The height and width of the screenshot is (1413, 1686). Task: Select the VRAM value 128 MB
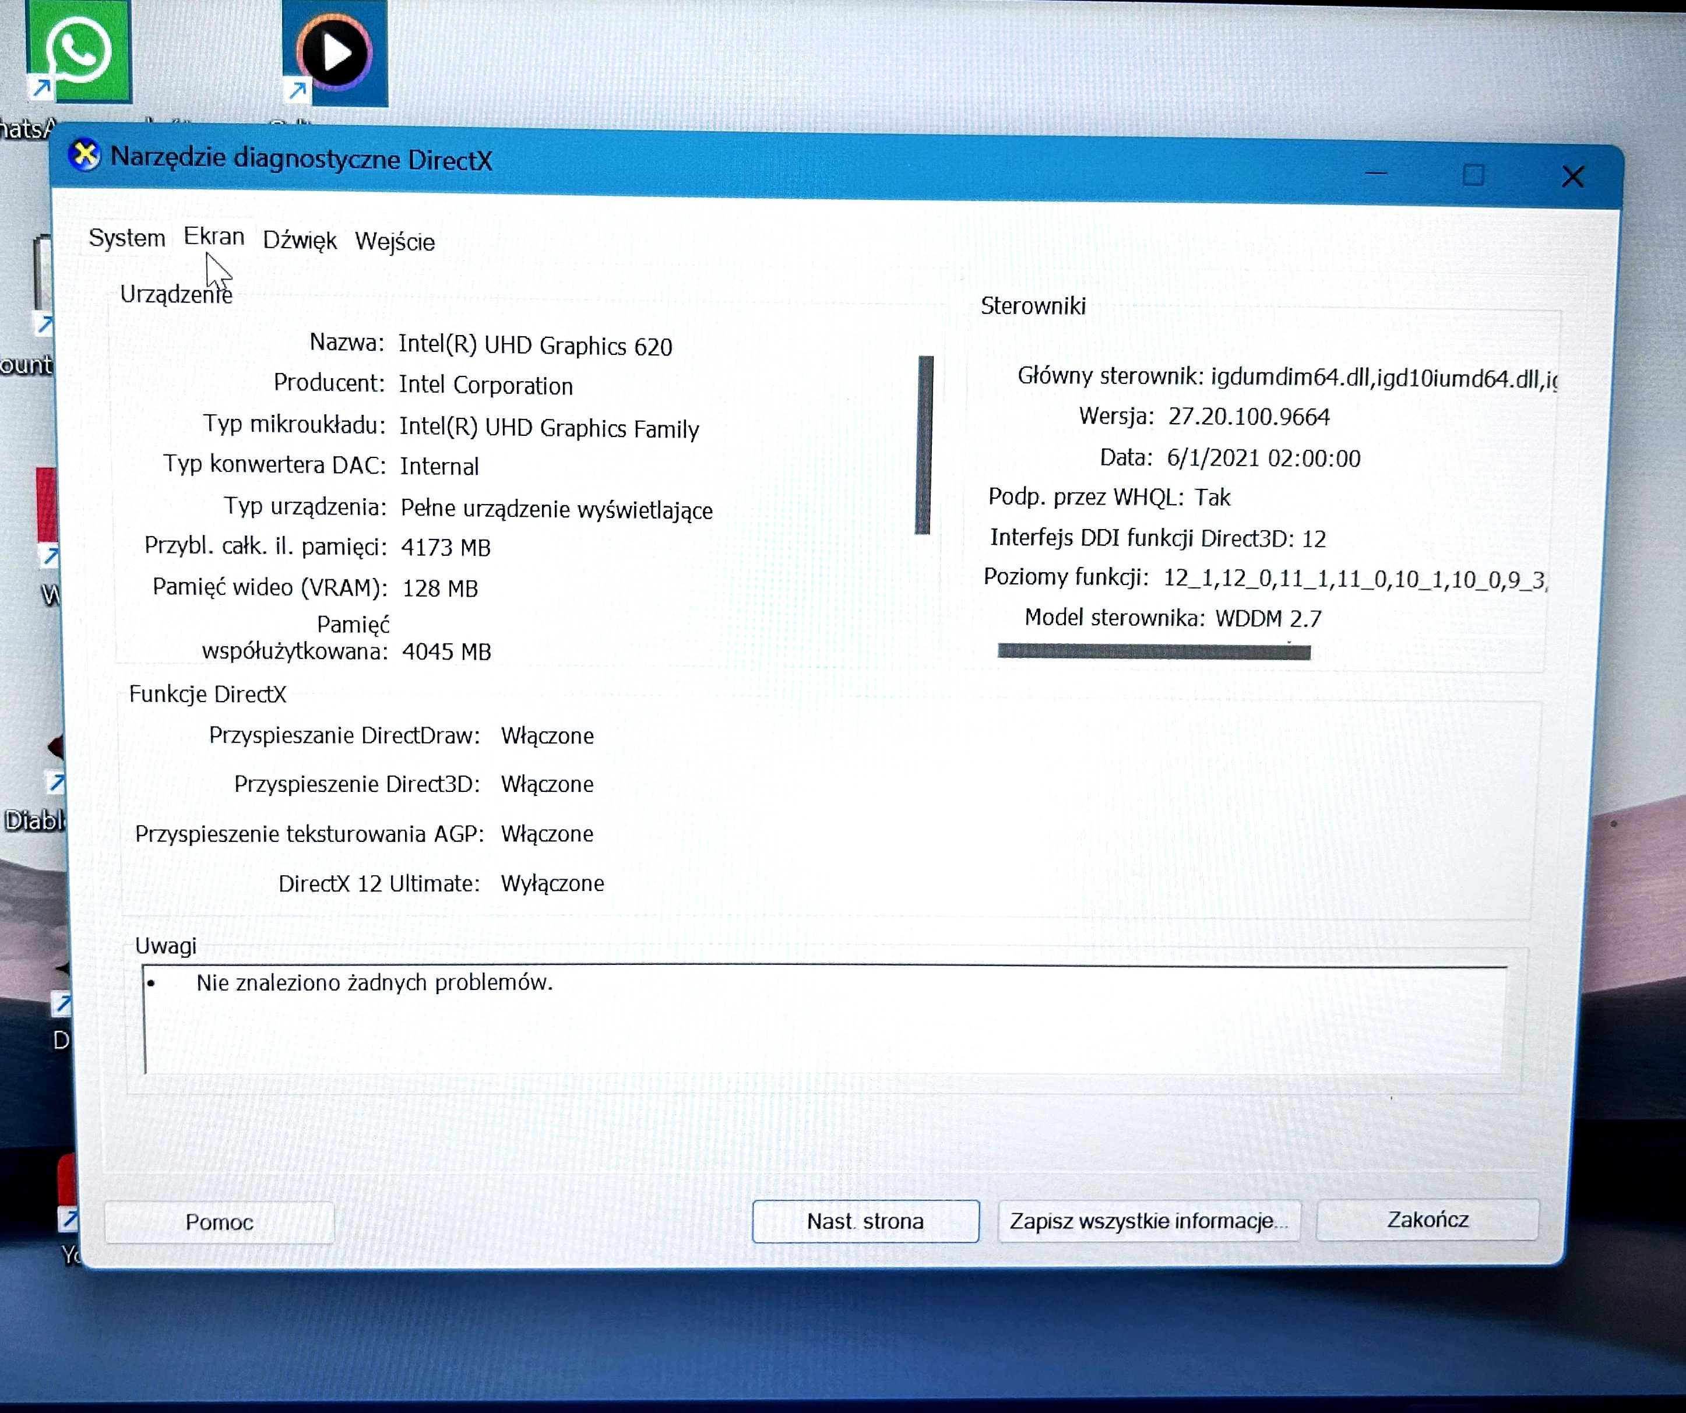(440, 589)
